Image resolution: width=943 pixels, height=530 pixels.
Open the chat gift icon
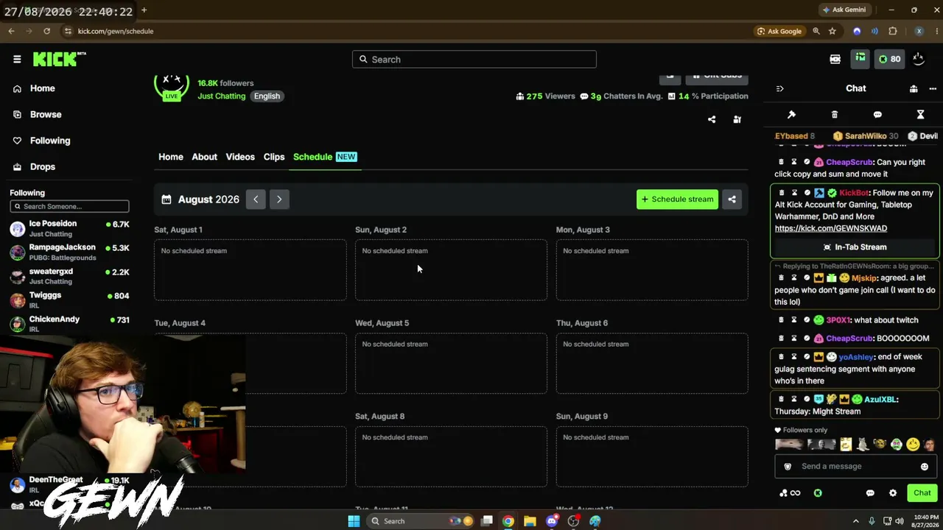(x=914, y=88)
